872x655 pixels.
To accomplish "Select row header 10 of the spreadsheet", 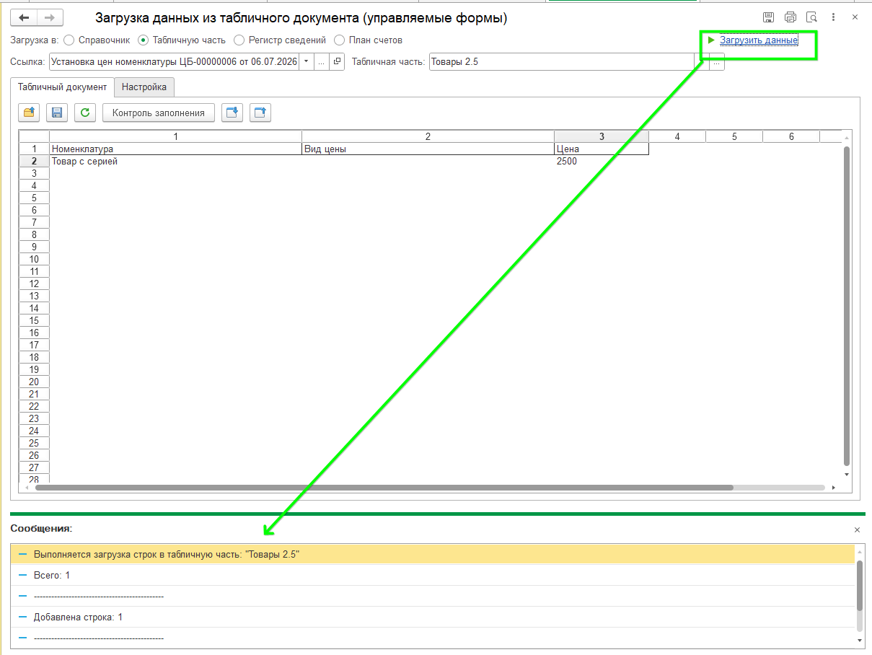I will click(34, 259).
